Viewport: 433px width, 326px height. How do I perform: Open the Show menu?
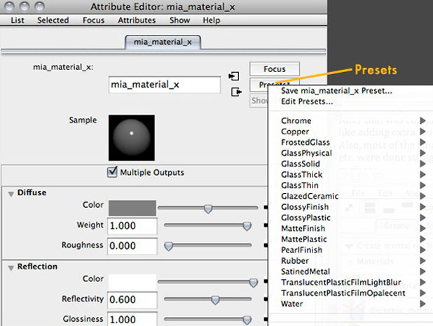pyautogui.click(x=180, y=20)
